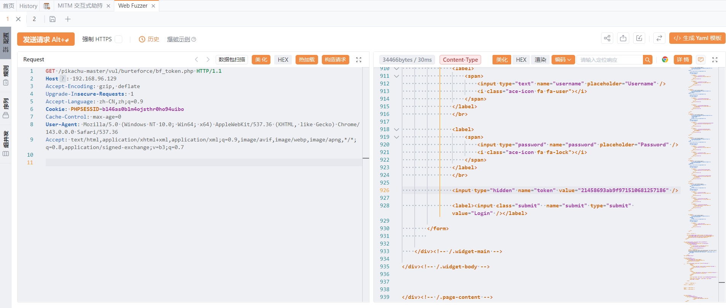Click the 构造请求 build request button
The width and height of the screenshot is (726, 308).
click(x=336, y=59)
